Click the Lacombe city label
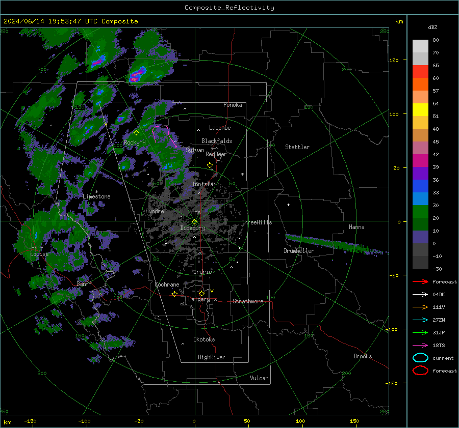This screenshot has height=428, width=459. (x=220, y=128)
